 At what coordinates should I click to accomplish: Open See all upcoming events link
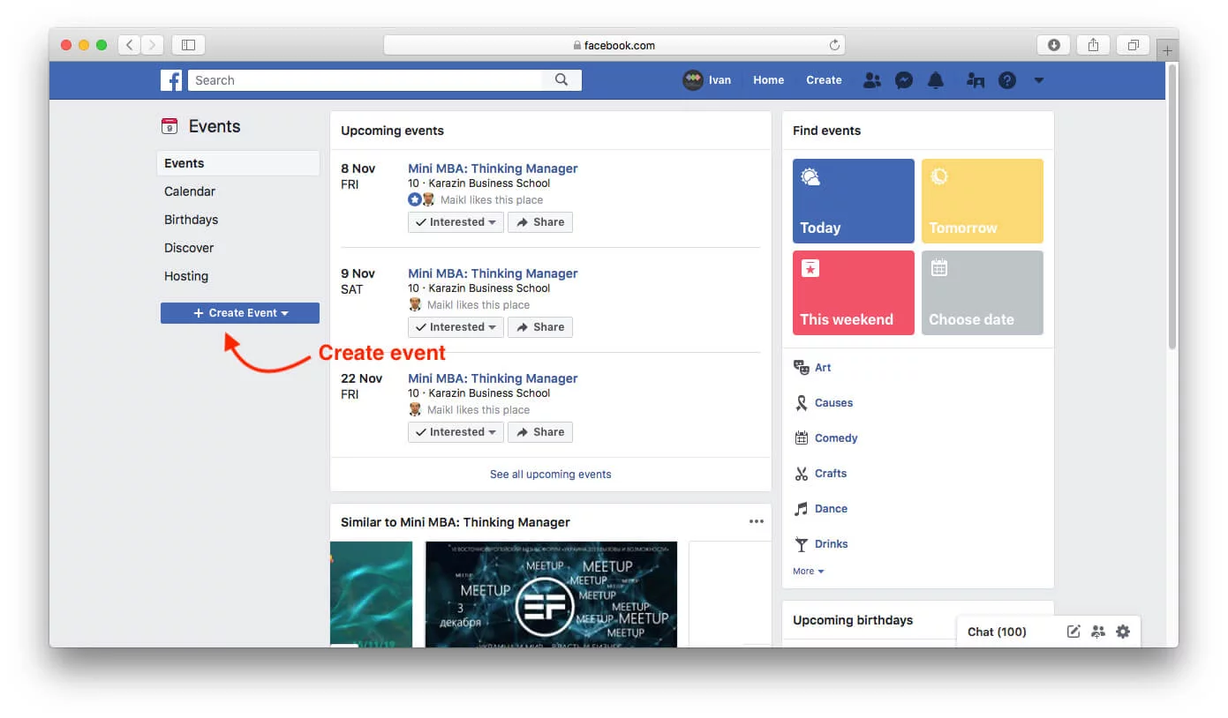550,474
